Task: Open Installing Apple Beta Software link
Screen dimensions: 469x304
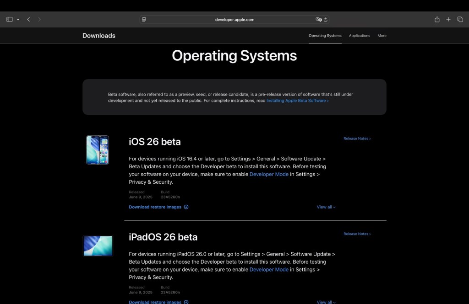Action: tap(297, 101)
